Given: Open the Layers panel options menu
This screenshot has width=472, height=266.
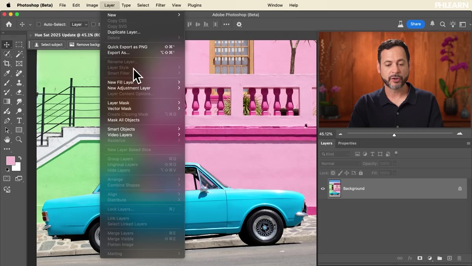Looking at the screenshot, I should [468, 144].
